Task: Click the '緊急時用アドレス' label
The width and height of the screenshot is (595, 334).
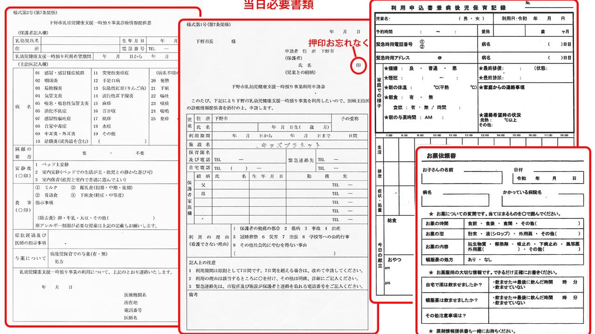Action: coord(394,57)
